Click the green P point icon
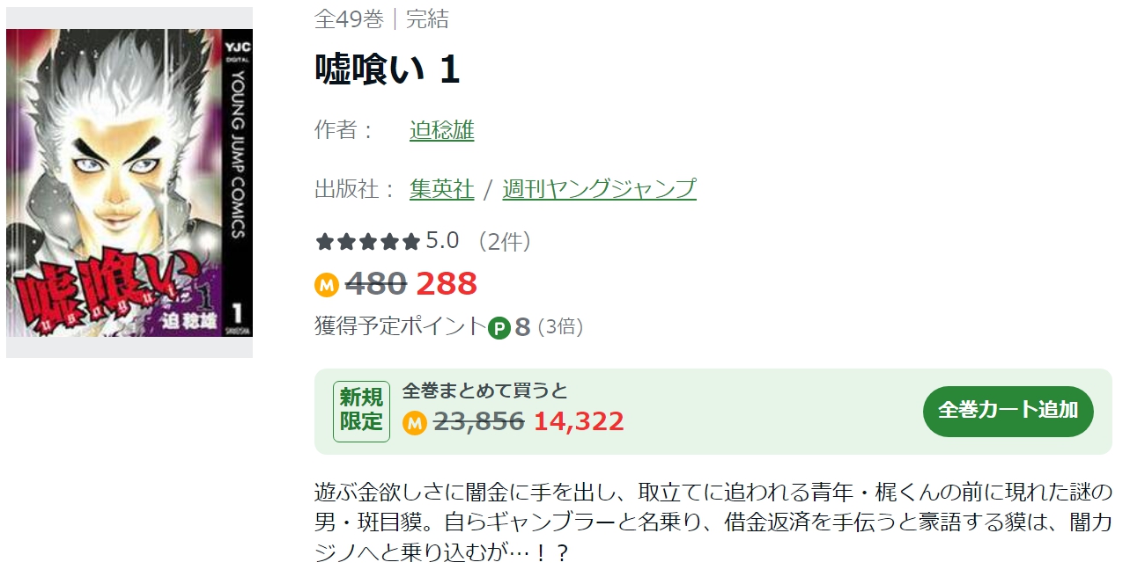 [499, 327]
